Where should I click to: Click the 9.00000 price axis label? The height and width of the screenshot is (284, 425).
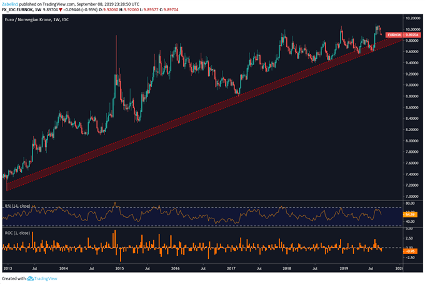(x=411, y=85)
